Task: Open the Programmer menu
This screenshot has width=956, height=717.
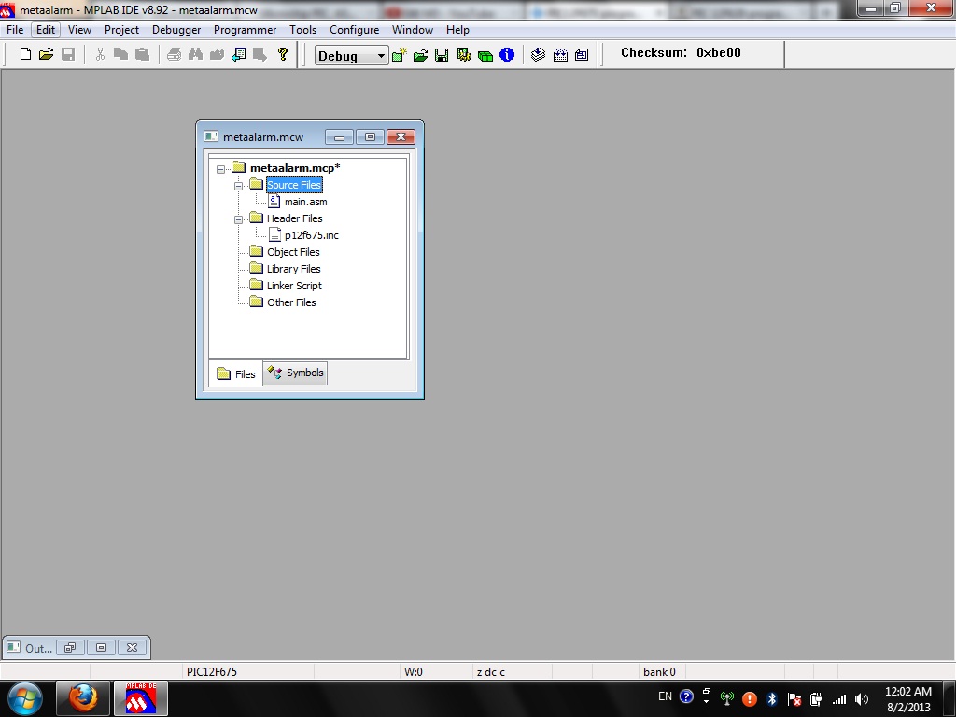Action: 246,30
